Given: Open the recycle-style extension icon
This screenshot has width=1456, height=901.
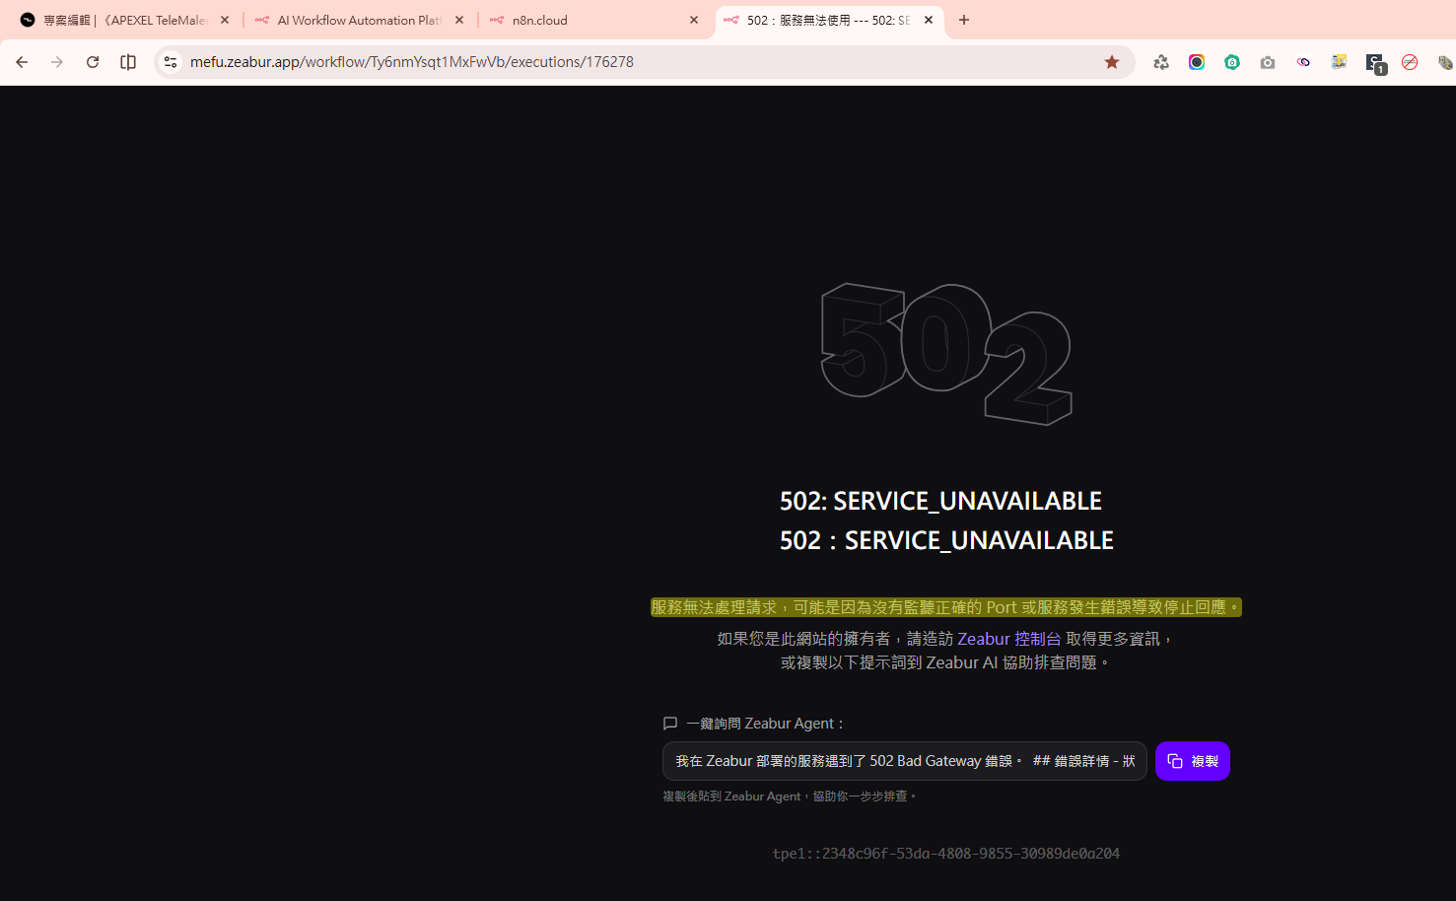Looking at the screenshot, I should coord(1161,62).
